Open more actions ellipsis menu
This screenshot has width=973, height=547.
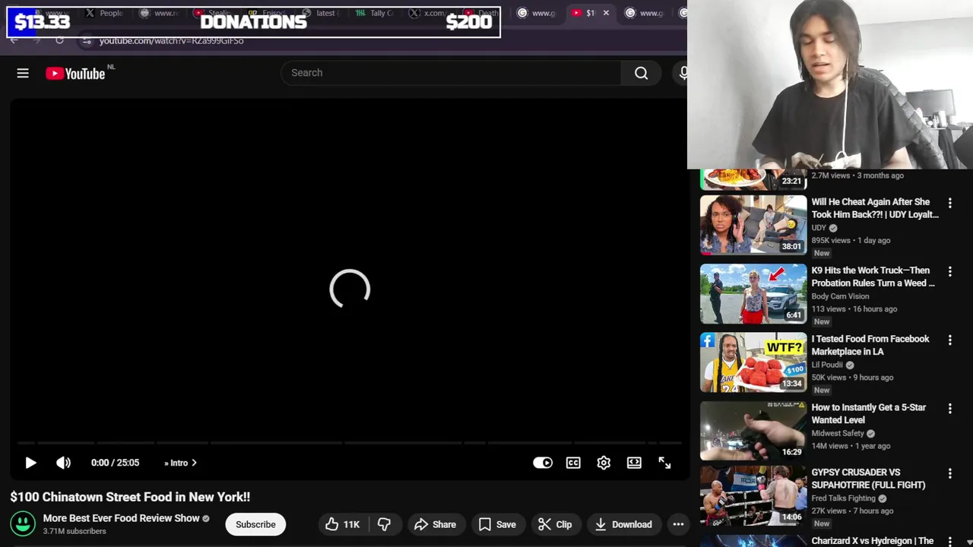[678, 524]
